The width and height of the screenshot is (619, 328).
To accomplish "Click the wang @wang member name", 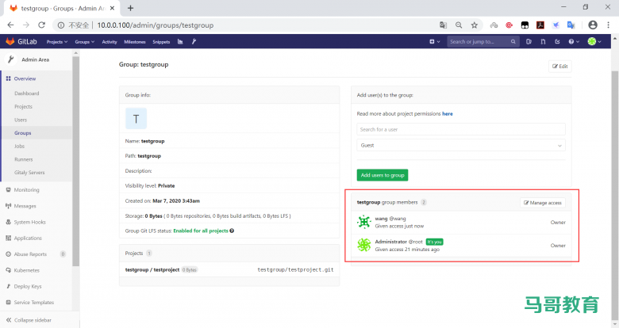I will click(x=390, y=219).
